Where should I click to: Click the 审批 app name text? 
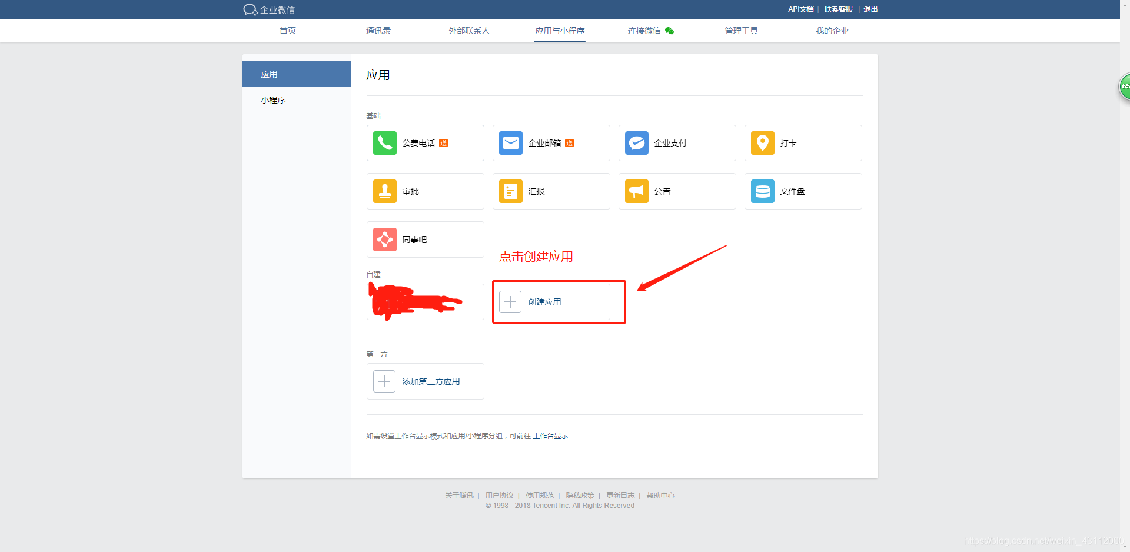pos(410,191)
